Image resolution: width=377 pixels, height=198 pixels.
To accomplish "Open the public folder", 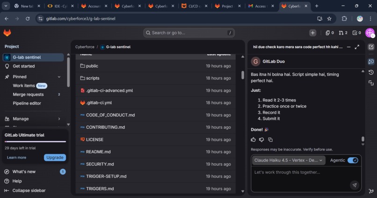I will coord(92,66).
